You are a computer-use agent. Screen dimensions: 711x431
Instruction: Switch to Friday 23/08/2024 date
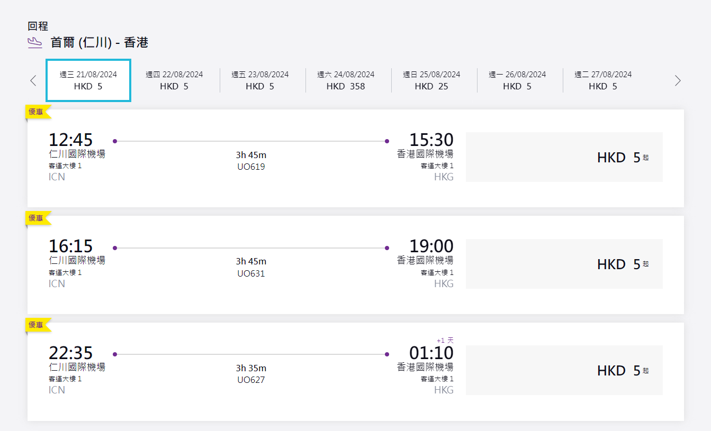pyautogui.click(x=260, y=80)
